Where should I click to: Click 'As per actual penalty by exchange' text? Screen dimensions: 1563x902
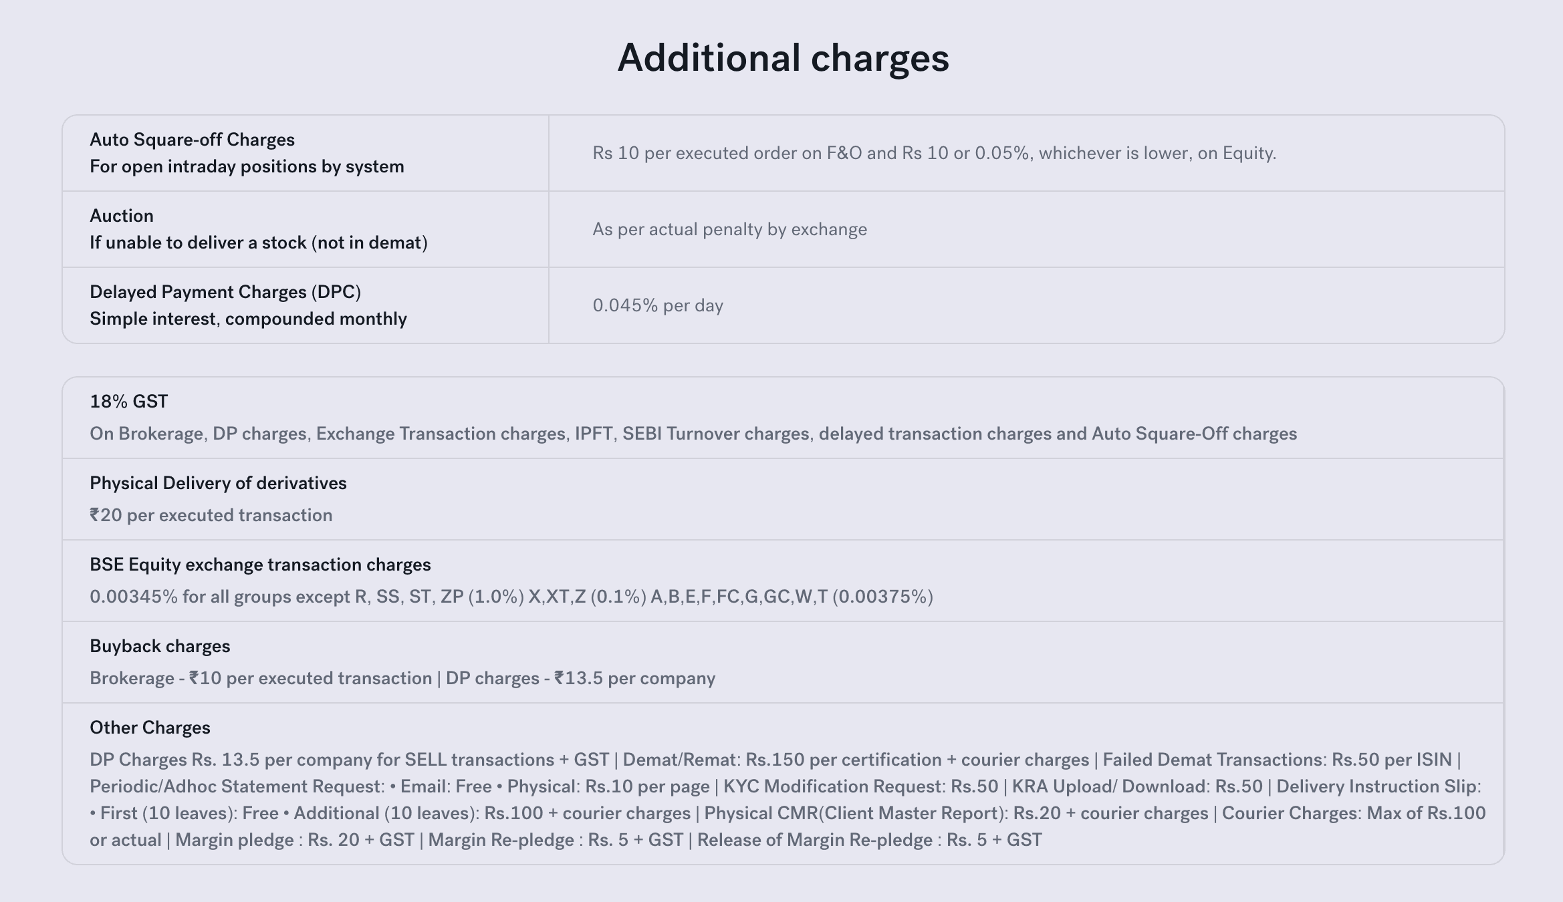[x=729, y=229]
